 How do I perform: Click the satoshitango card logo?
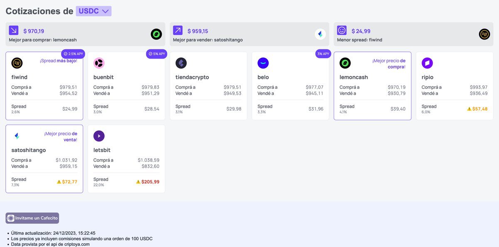pos(17,136)
